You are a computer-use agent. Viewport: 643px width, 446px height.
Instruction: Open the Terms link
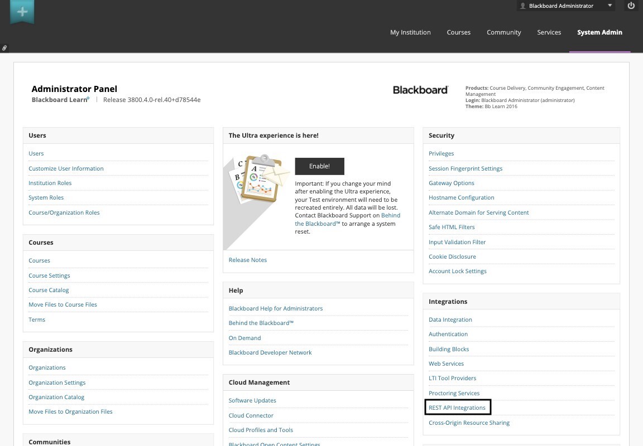(37, 319)
